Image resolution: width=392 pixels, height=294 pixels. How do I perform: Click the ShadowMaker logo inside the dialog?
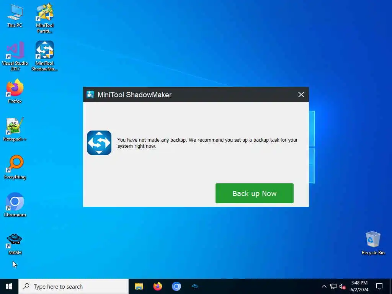(x=99, y=143)
